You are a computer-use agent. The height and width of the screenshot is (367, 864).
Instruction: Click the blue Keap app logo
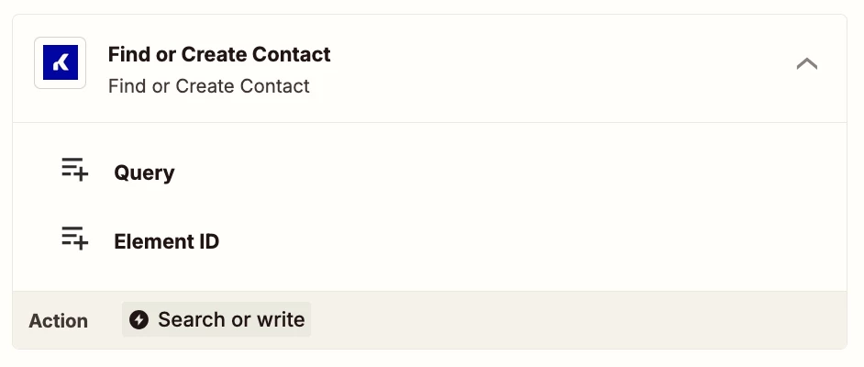(x=60, y=62)
